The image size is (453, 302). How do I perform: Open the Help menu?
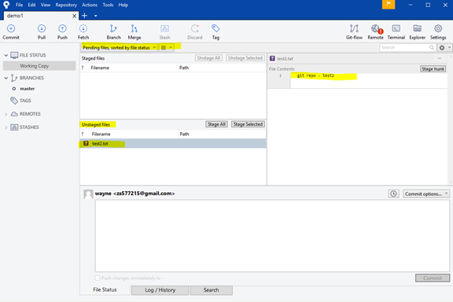coord(123,5)
